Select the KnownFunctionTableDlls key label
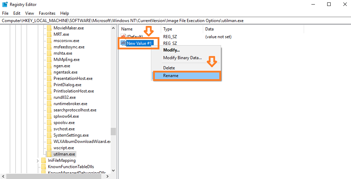Viewport: 351px width, 179px height. coord(71,167)
